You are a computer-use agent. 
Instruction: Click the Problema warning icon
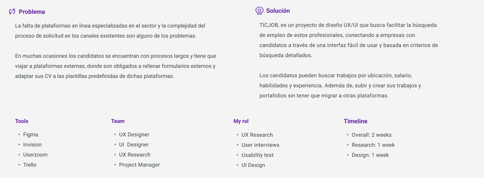[x=12, y=12]
